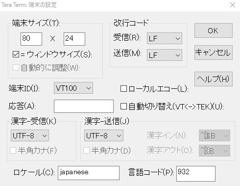
Task: Click the 自動的に調整(W) checkbox
Action: pyautogui.click(x=16, y=67)
